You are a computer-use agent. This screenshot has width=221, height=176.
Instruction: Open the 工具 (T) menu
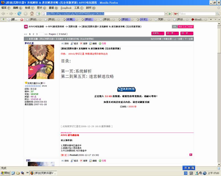click(x=79, y=8)
